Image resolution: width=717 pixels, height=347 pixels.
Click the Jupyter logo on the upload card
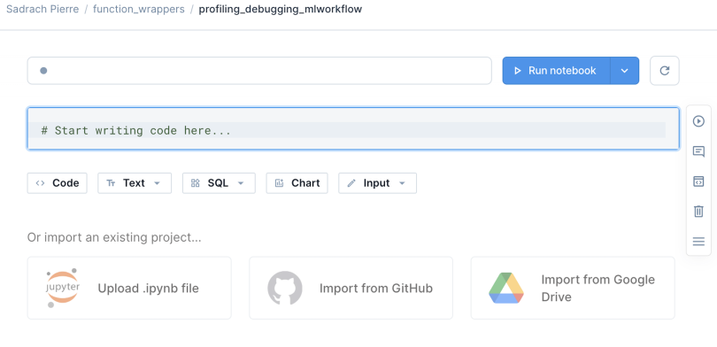[63, 288]
